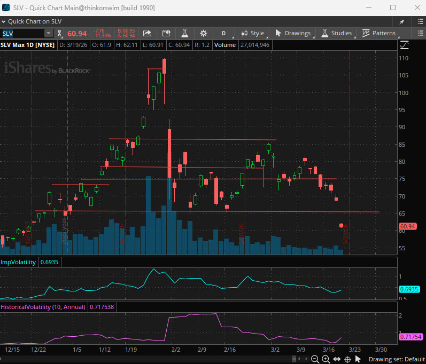426x364 pixels.
Task: Click the L: 60.91 low value
Action: (x=153, y=45)
